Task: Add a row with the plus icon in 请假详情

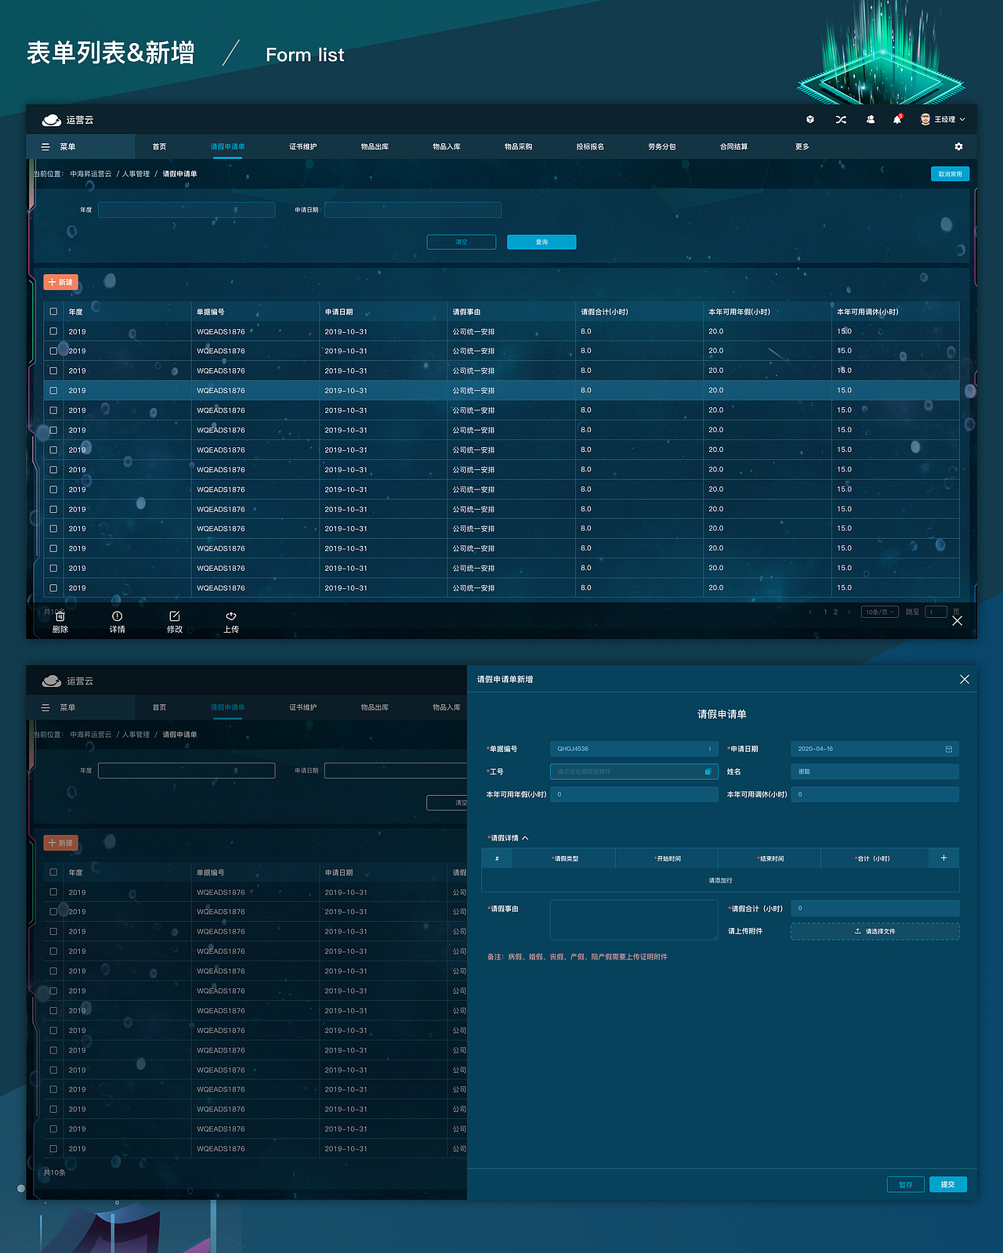Action: (x=943, y=858)
